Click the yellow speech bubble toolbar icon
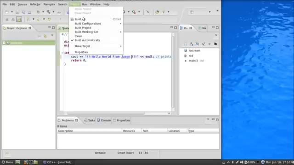This screenshot has height=165, width=294. pos(49,19)
